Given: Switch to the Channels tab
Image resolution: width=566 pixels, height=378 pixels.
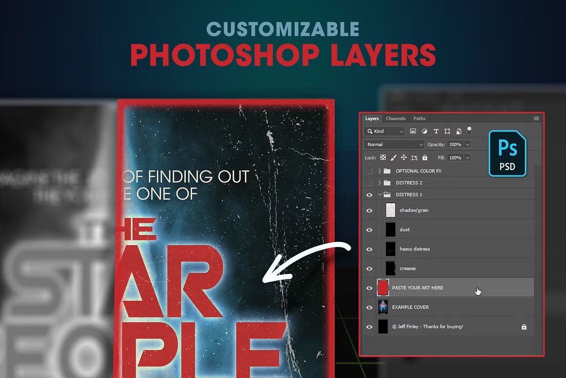Looking at the screenshot, I should click(x=396, y=118).
